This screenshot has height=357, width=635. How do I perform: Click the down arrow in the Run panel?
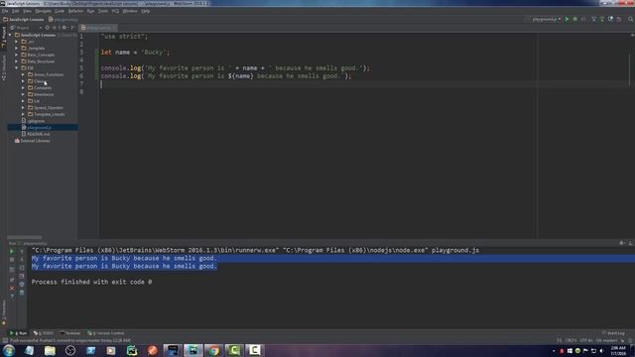22,260
